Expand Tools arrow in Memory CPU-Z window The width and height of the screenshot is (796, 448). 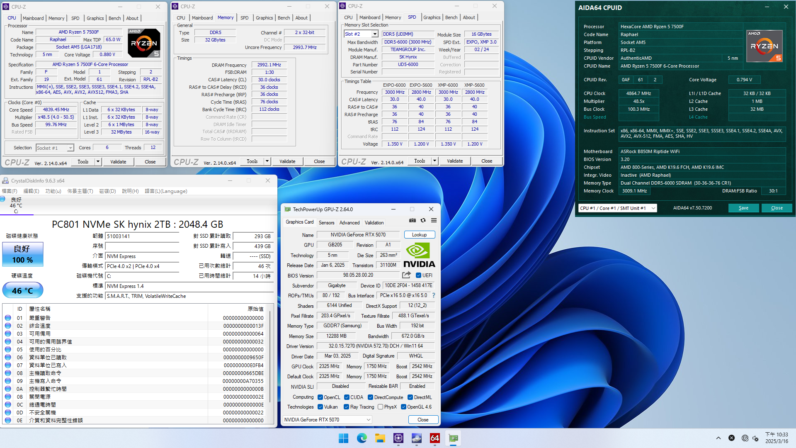click(x=267, y=161)
